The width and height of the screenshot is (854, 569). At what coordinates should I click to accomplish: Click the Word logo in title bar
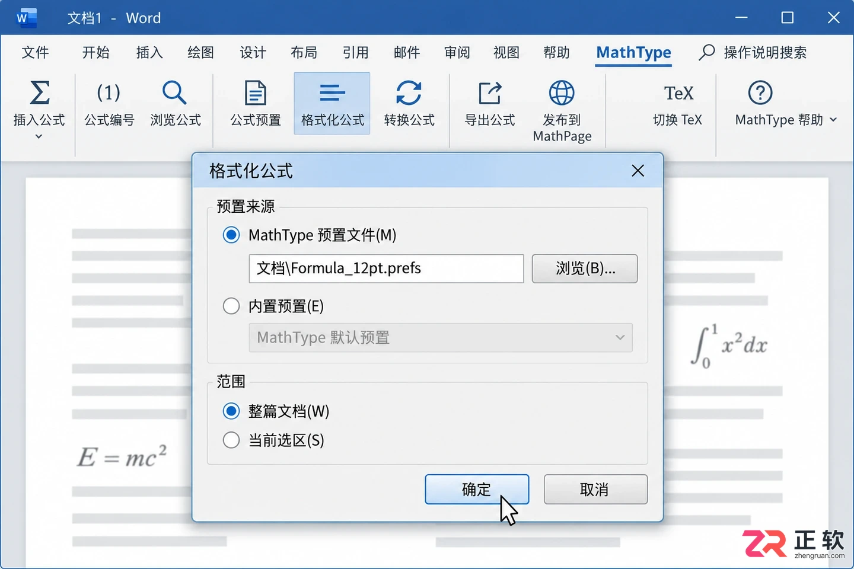click(26, 18)
